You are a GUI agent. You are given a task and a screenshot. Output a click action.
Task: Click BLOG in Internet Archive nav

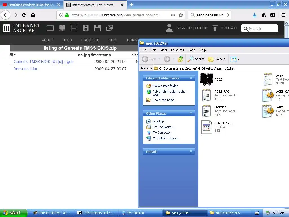pos(67,40)
